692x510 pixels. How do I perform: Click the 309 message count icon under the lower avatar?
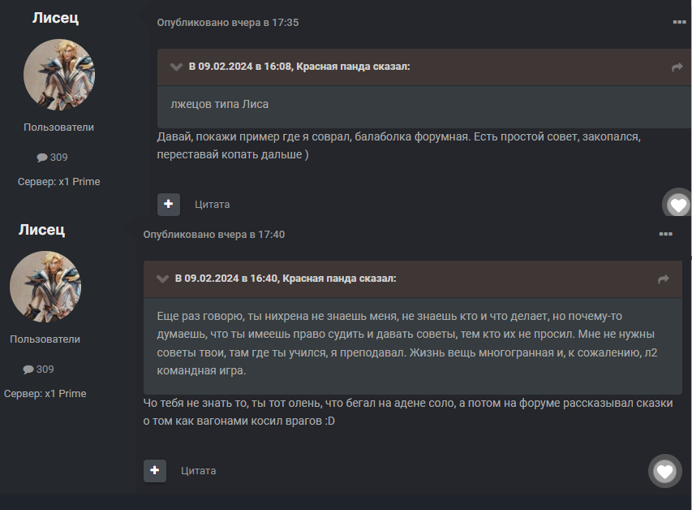pyautogui.click(x=28, y=370)
